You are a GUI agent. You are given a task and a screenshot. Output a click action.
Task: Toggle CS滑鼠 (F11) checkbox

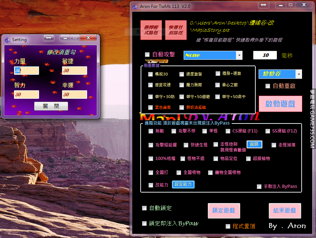pos(228,131)
